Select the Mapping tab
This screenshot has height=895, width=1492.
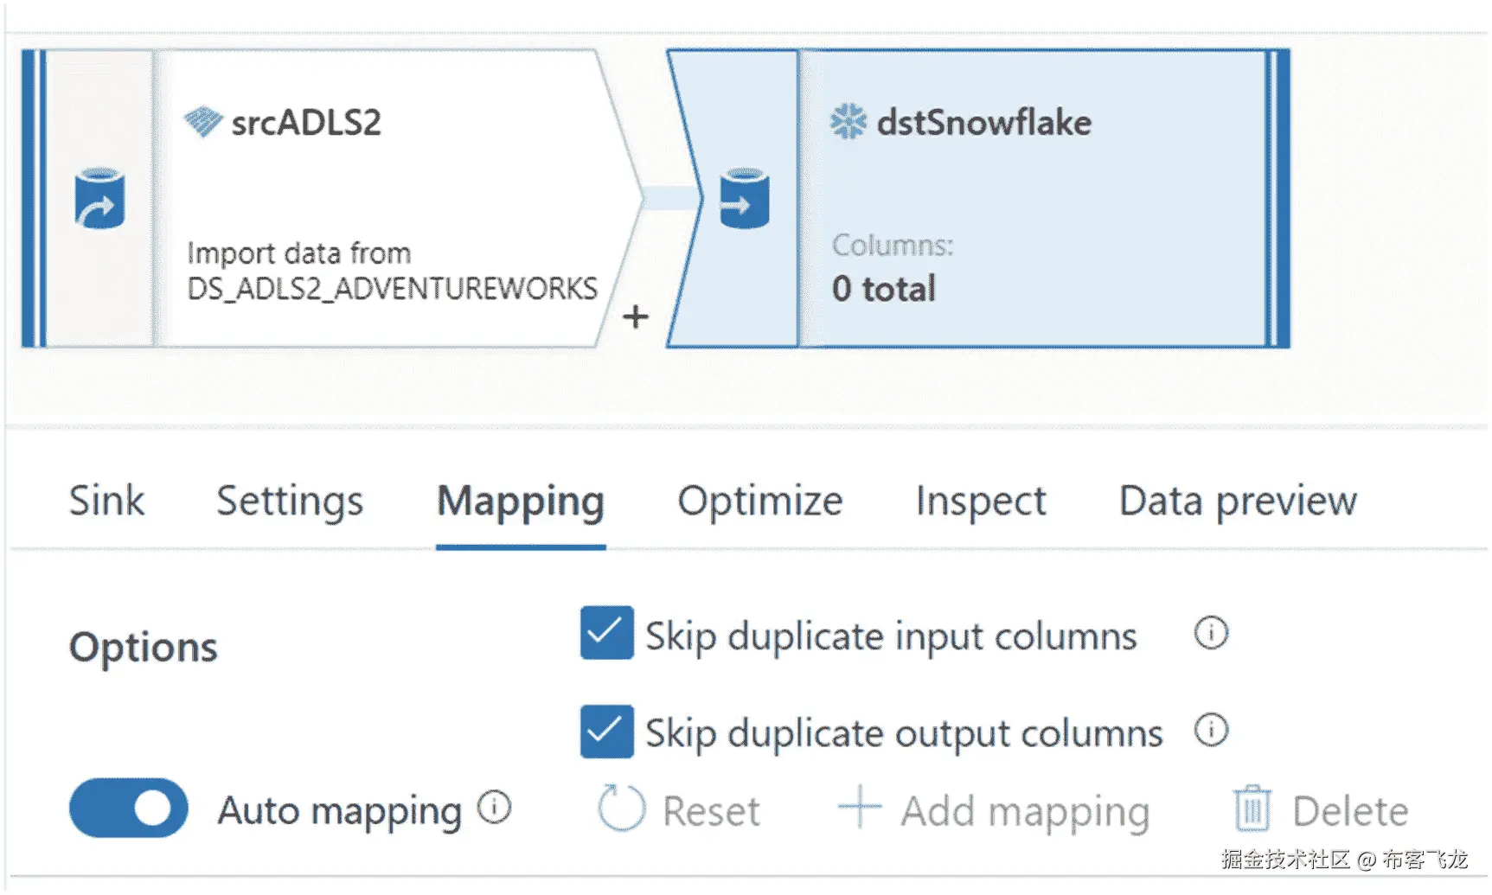tap(521, 502)
